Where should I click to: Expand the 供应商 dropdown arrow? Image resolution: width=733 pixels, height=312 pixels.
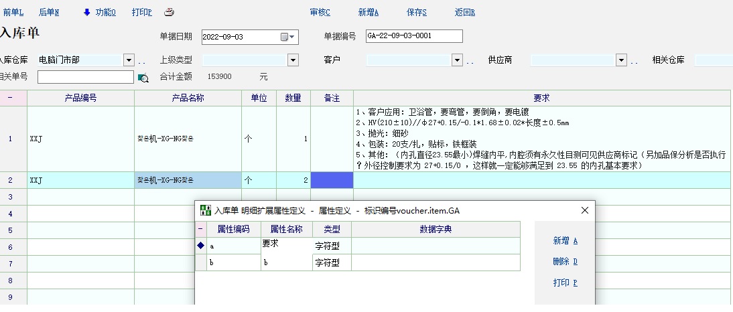(x=620, y=60)
